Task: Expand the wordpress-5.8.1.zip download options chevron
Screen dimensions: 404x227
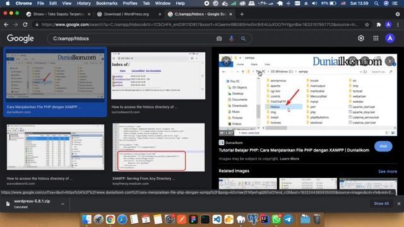Action: (x=62, y=204)
